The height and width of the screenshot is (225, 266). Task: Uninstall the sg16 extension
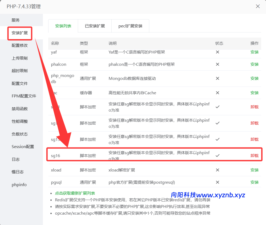click(254, 155)
